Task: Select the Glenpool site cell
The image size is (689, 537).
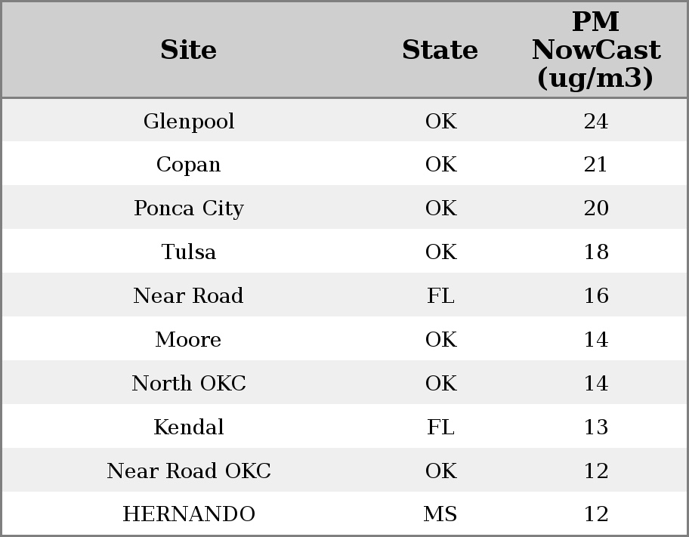Action: (189, 122)
